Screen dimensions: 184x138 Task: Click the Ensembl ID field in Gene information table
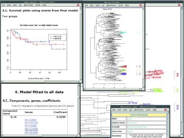[147, 127]
